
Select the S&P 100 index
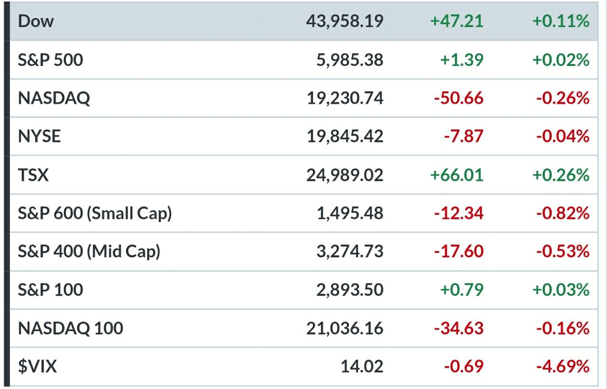point(303,290)
